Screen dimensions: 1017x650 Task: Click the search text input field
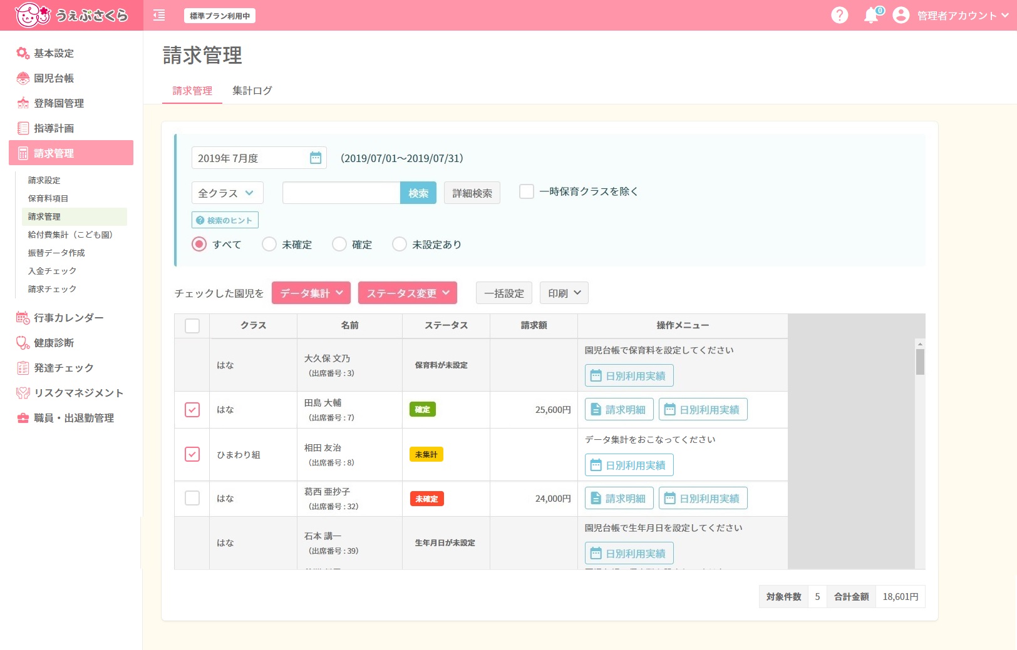341,193
